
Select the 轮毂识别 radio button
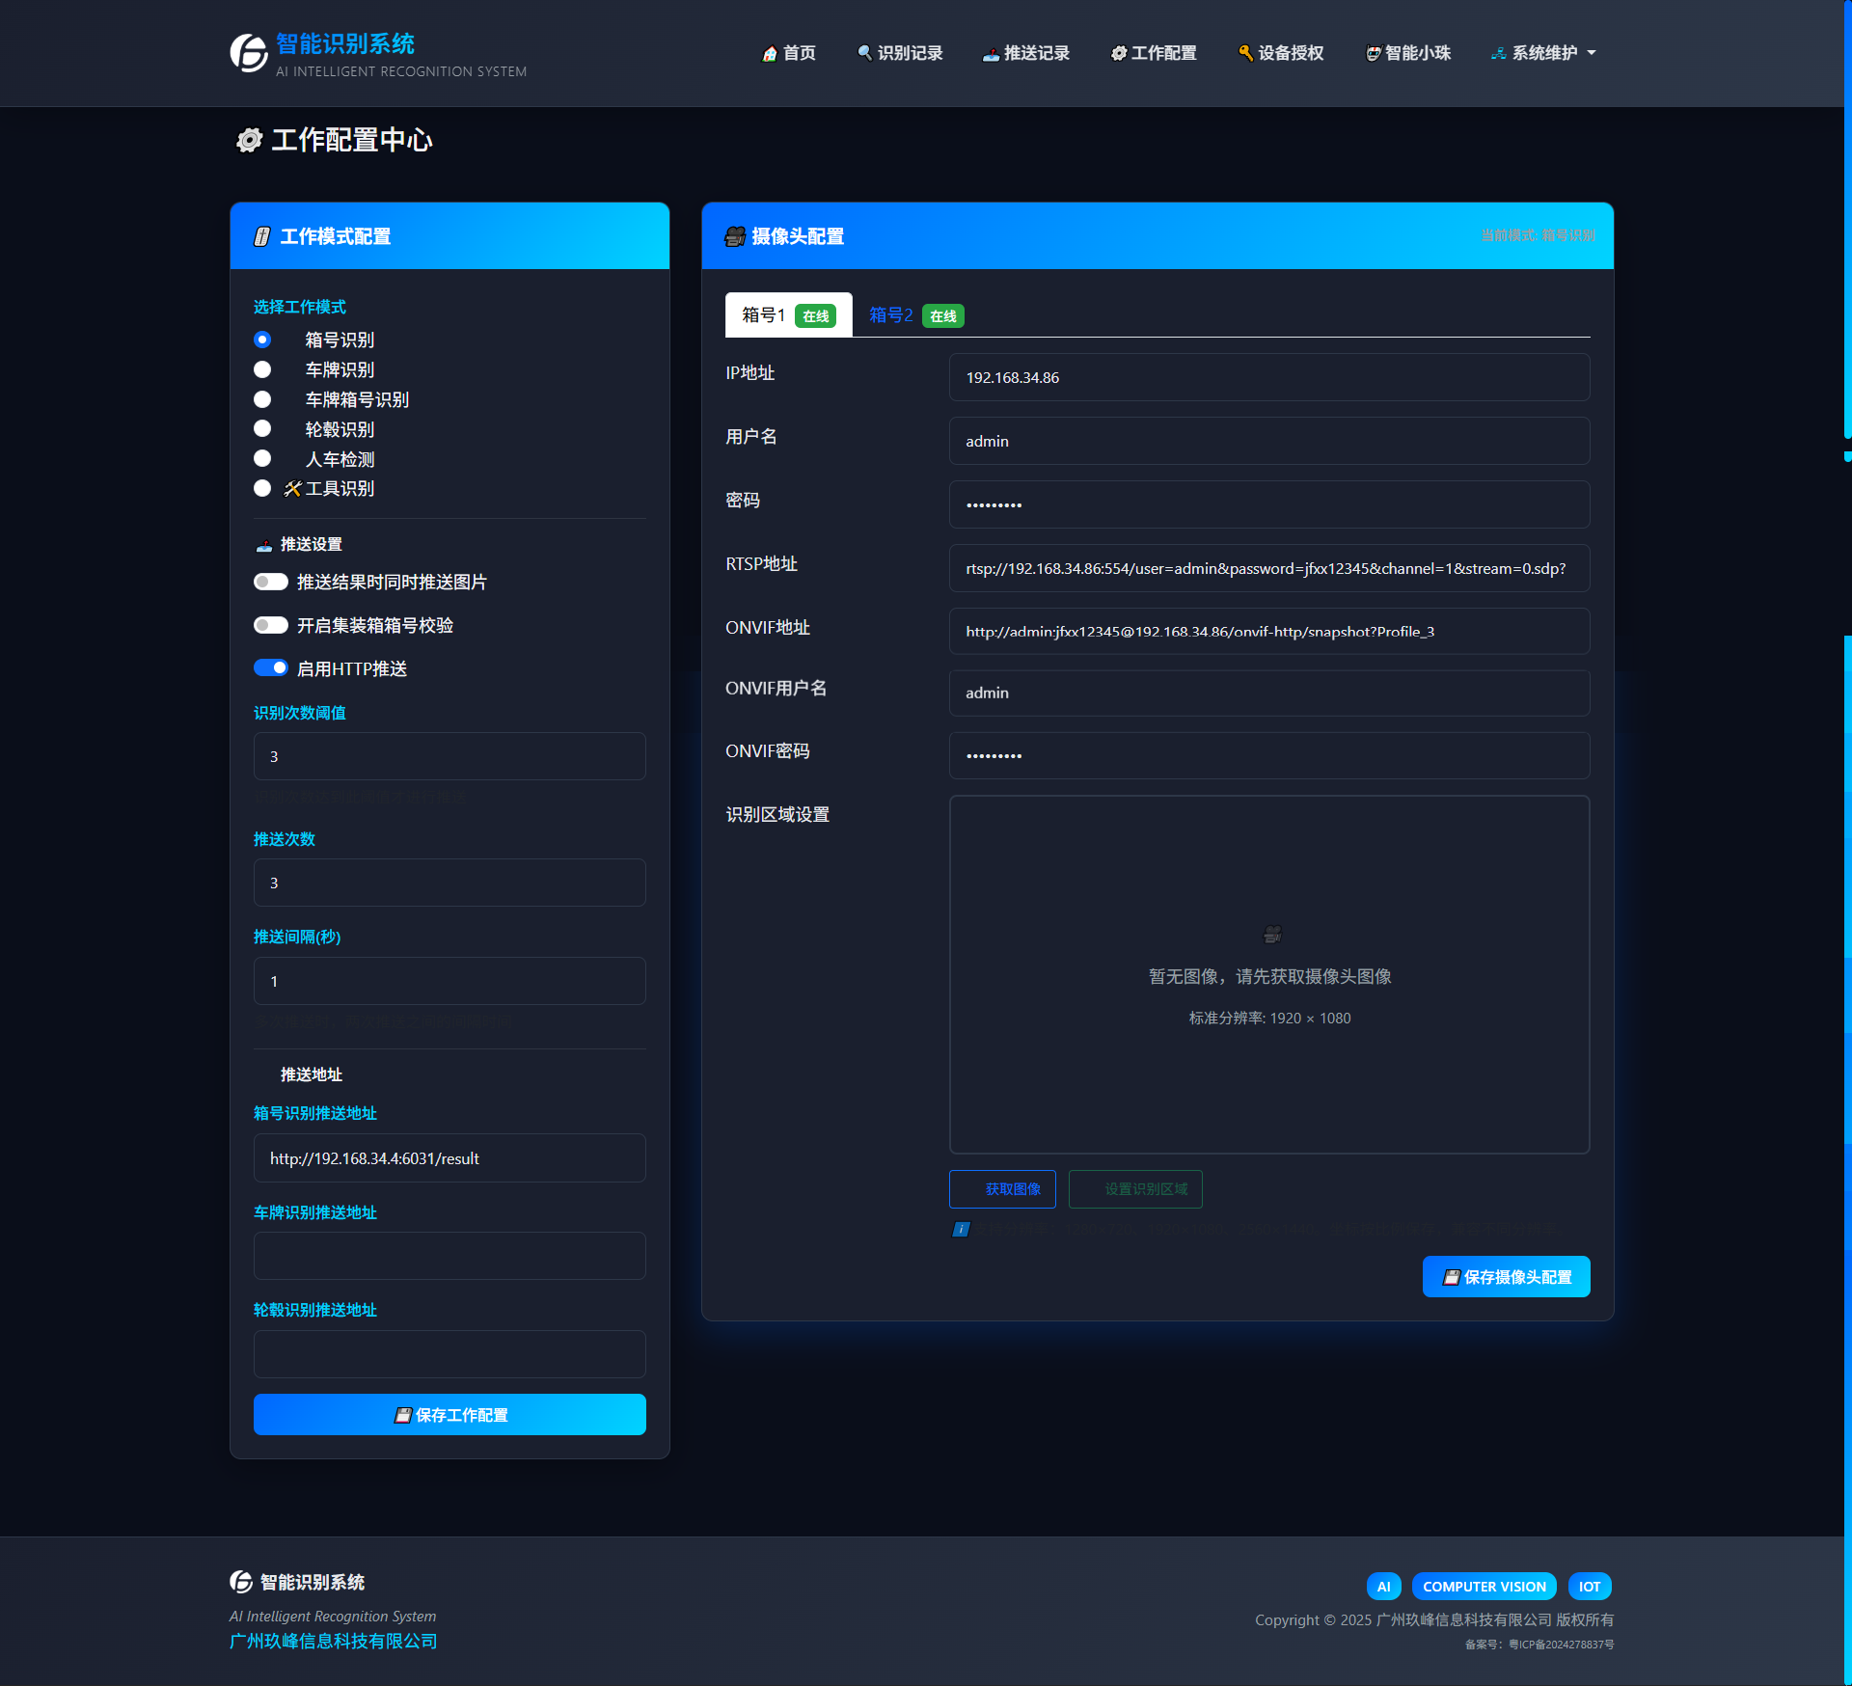[262, 428]
